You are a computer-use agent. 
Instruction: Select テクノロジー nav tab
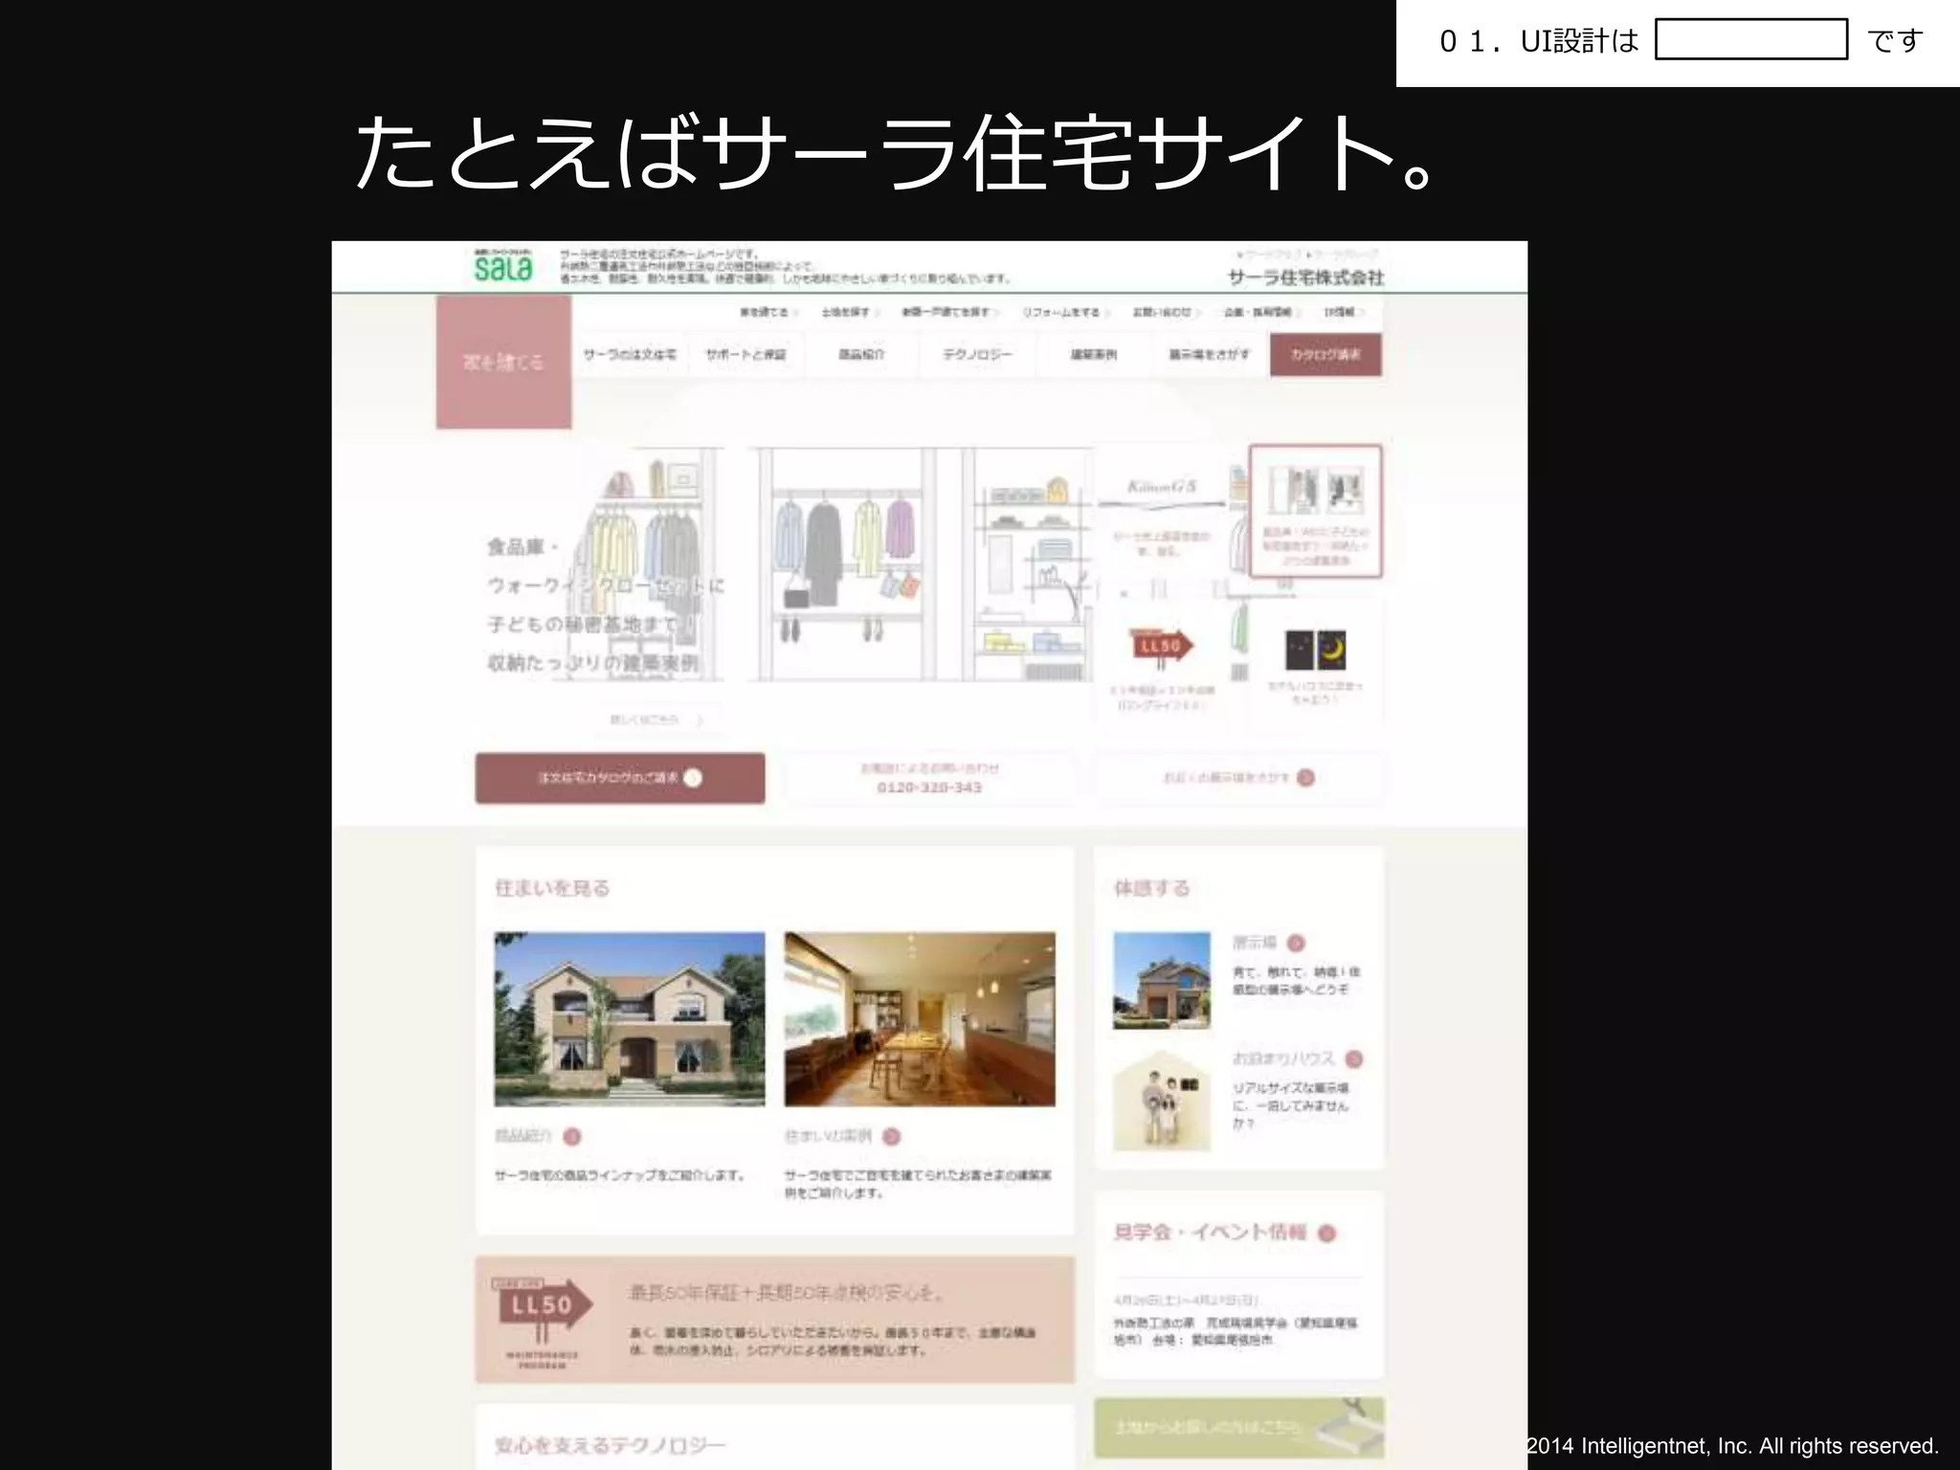[x=977, y=354]
